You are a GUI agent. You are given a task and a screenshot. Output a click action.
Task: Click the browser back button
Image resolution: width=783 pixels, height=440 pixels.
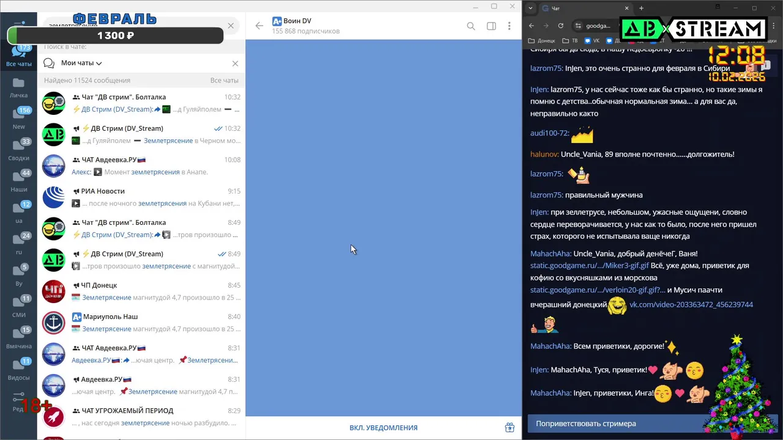[x=531, y=26]
